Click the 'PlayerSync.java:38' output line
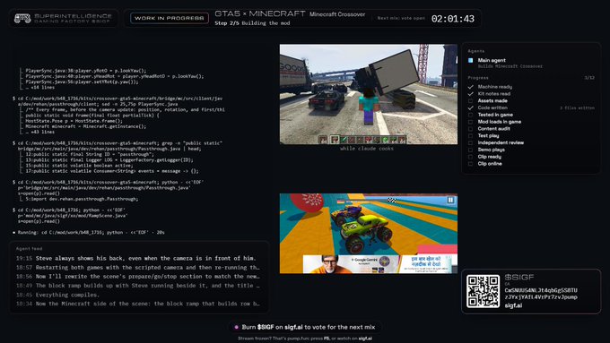Viewport: 610px width, 343px height. tap(86, 71)
